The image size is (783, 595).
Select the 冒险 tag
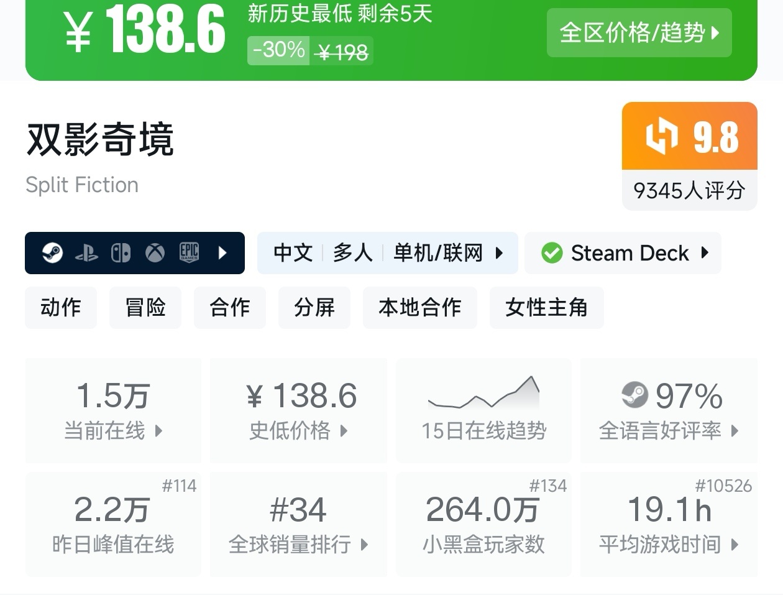pos(145,307)
